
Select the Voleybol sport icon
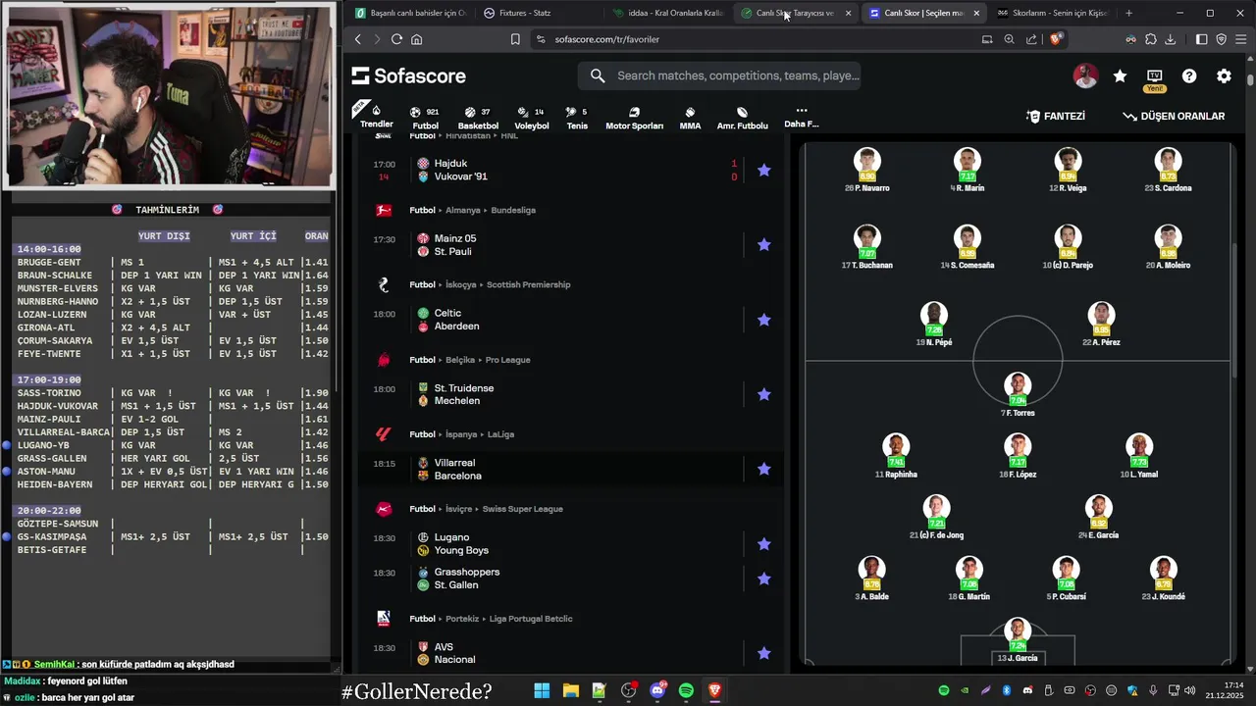click(x=531, y=118)
